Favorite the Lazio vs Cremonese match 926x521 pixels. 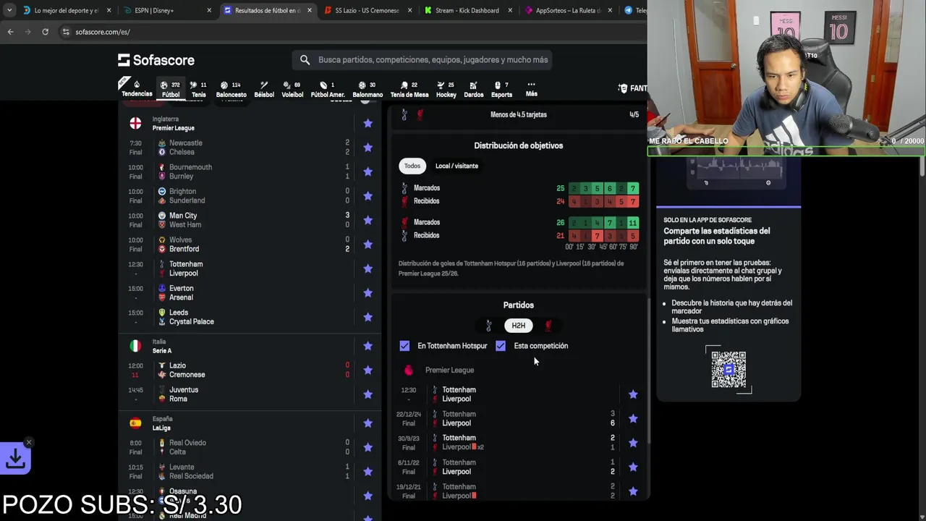pyautogui.click(x=368, y=370)
